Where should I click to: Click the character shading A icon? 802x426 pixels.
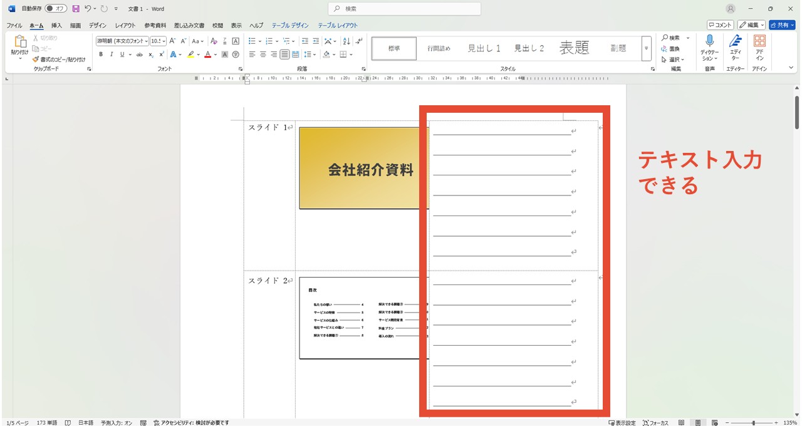[226, 55]
